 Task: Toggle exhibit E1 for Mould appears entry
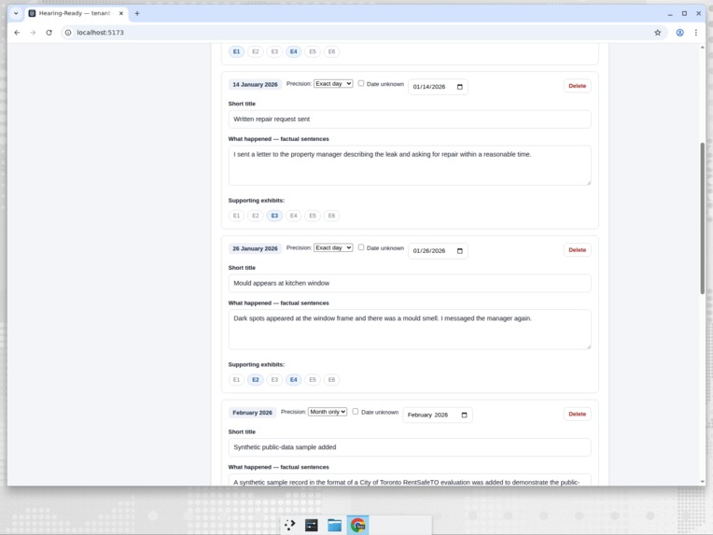point(236,380)
